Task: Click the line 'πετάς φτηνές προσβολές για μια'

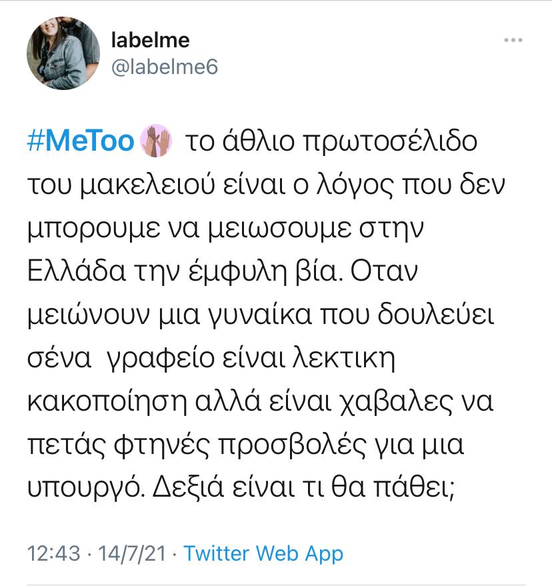Action: [x=245, y=445]
